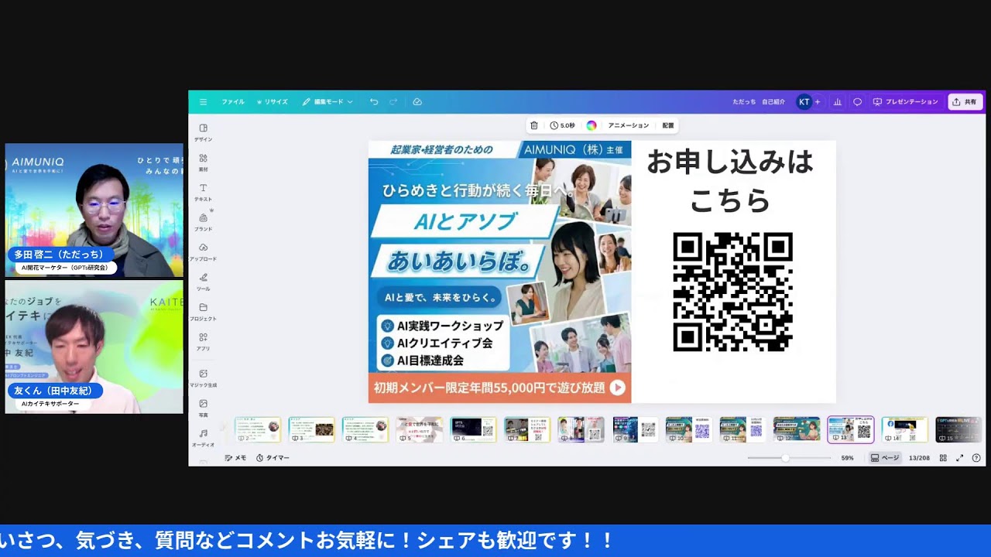Viewport: 991px width, 557px height.
Task: Open the ツール sidebar panel
Action: [203, 282]
